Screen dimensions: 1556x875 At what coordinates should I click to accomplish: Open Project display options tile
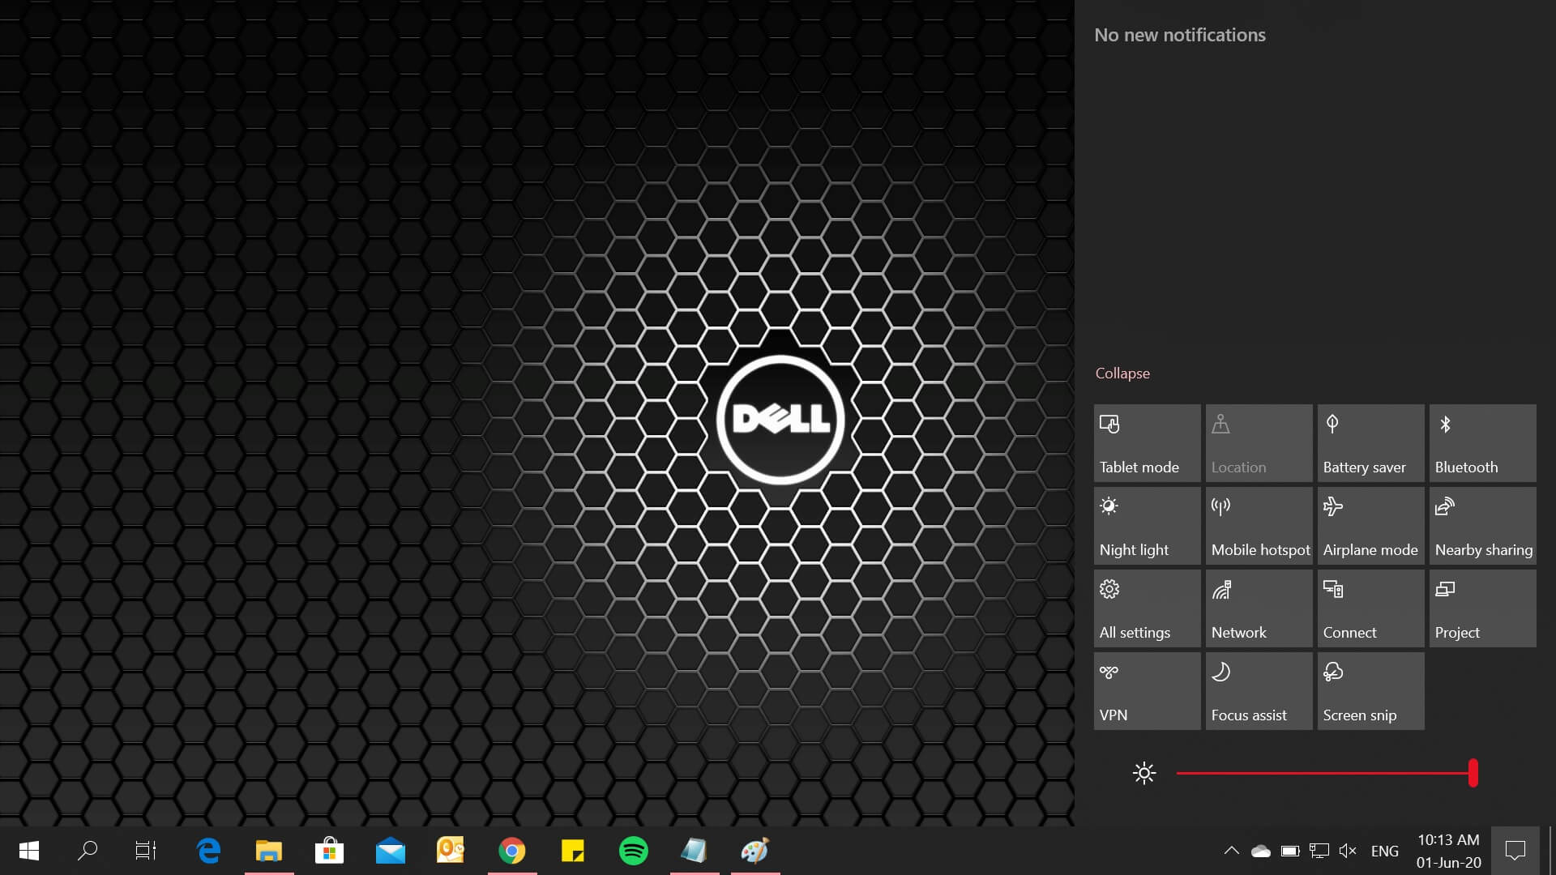click(x=1482, y=608)
